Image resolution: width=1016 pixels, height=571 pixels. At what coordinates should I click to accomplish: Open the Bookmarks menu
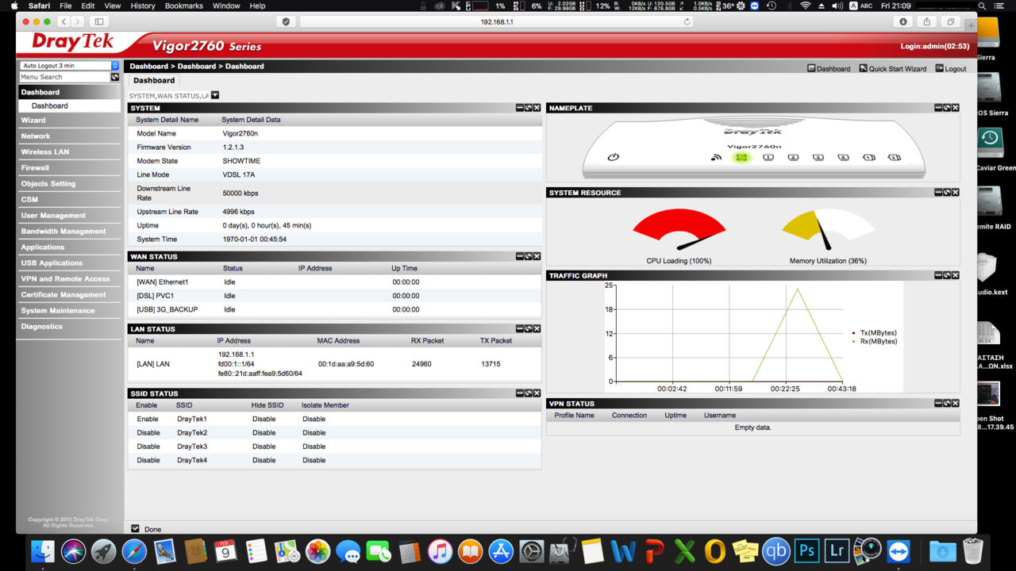click(184, 6)
